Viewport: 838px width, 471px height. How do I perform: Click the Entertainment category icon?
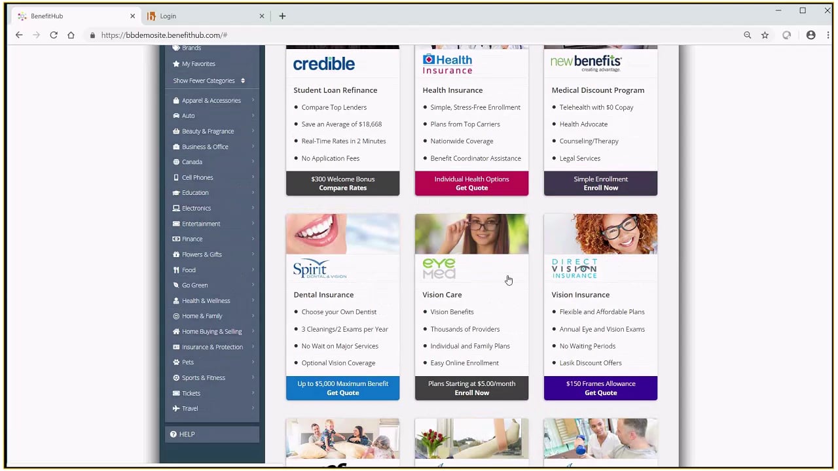click(176, 224)
